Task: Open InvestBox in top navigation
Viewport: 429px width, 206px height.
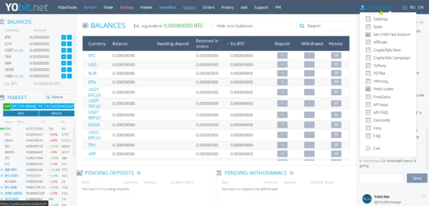Action: [168, 7]
